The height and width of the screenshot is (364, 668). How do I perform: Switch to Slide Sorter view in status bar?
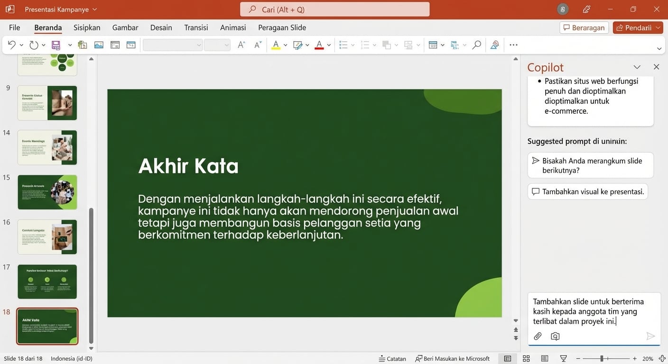526,358
